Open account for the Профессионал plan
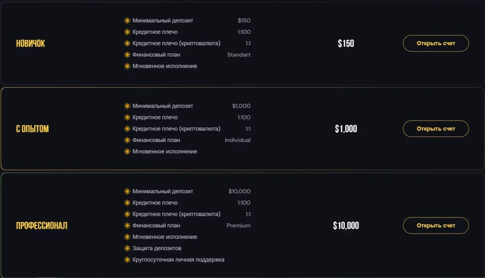485x278 pixels. pyautogui.click(x=436, y=225)
